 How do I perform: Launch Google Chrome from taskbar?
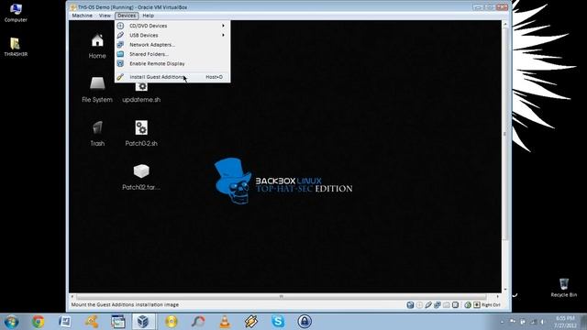point(38,322)
